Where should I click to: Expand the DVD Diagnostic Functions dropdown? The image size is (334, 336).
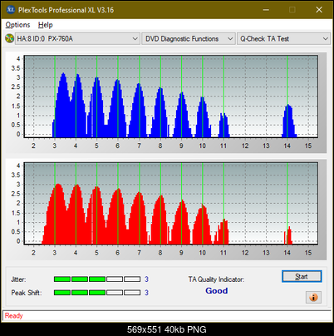coord(189,39)
